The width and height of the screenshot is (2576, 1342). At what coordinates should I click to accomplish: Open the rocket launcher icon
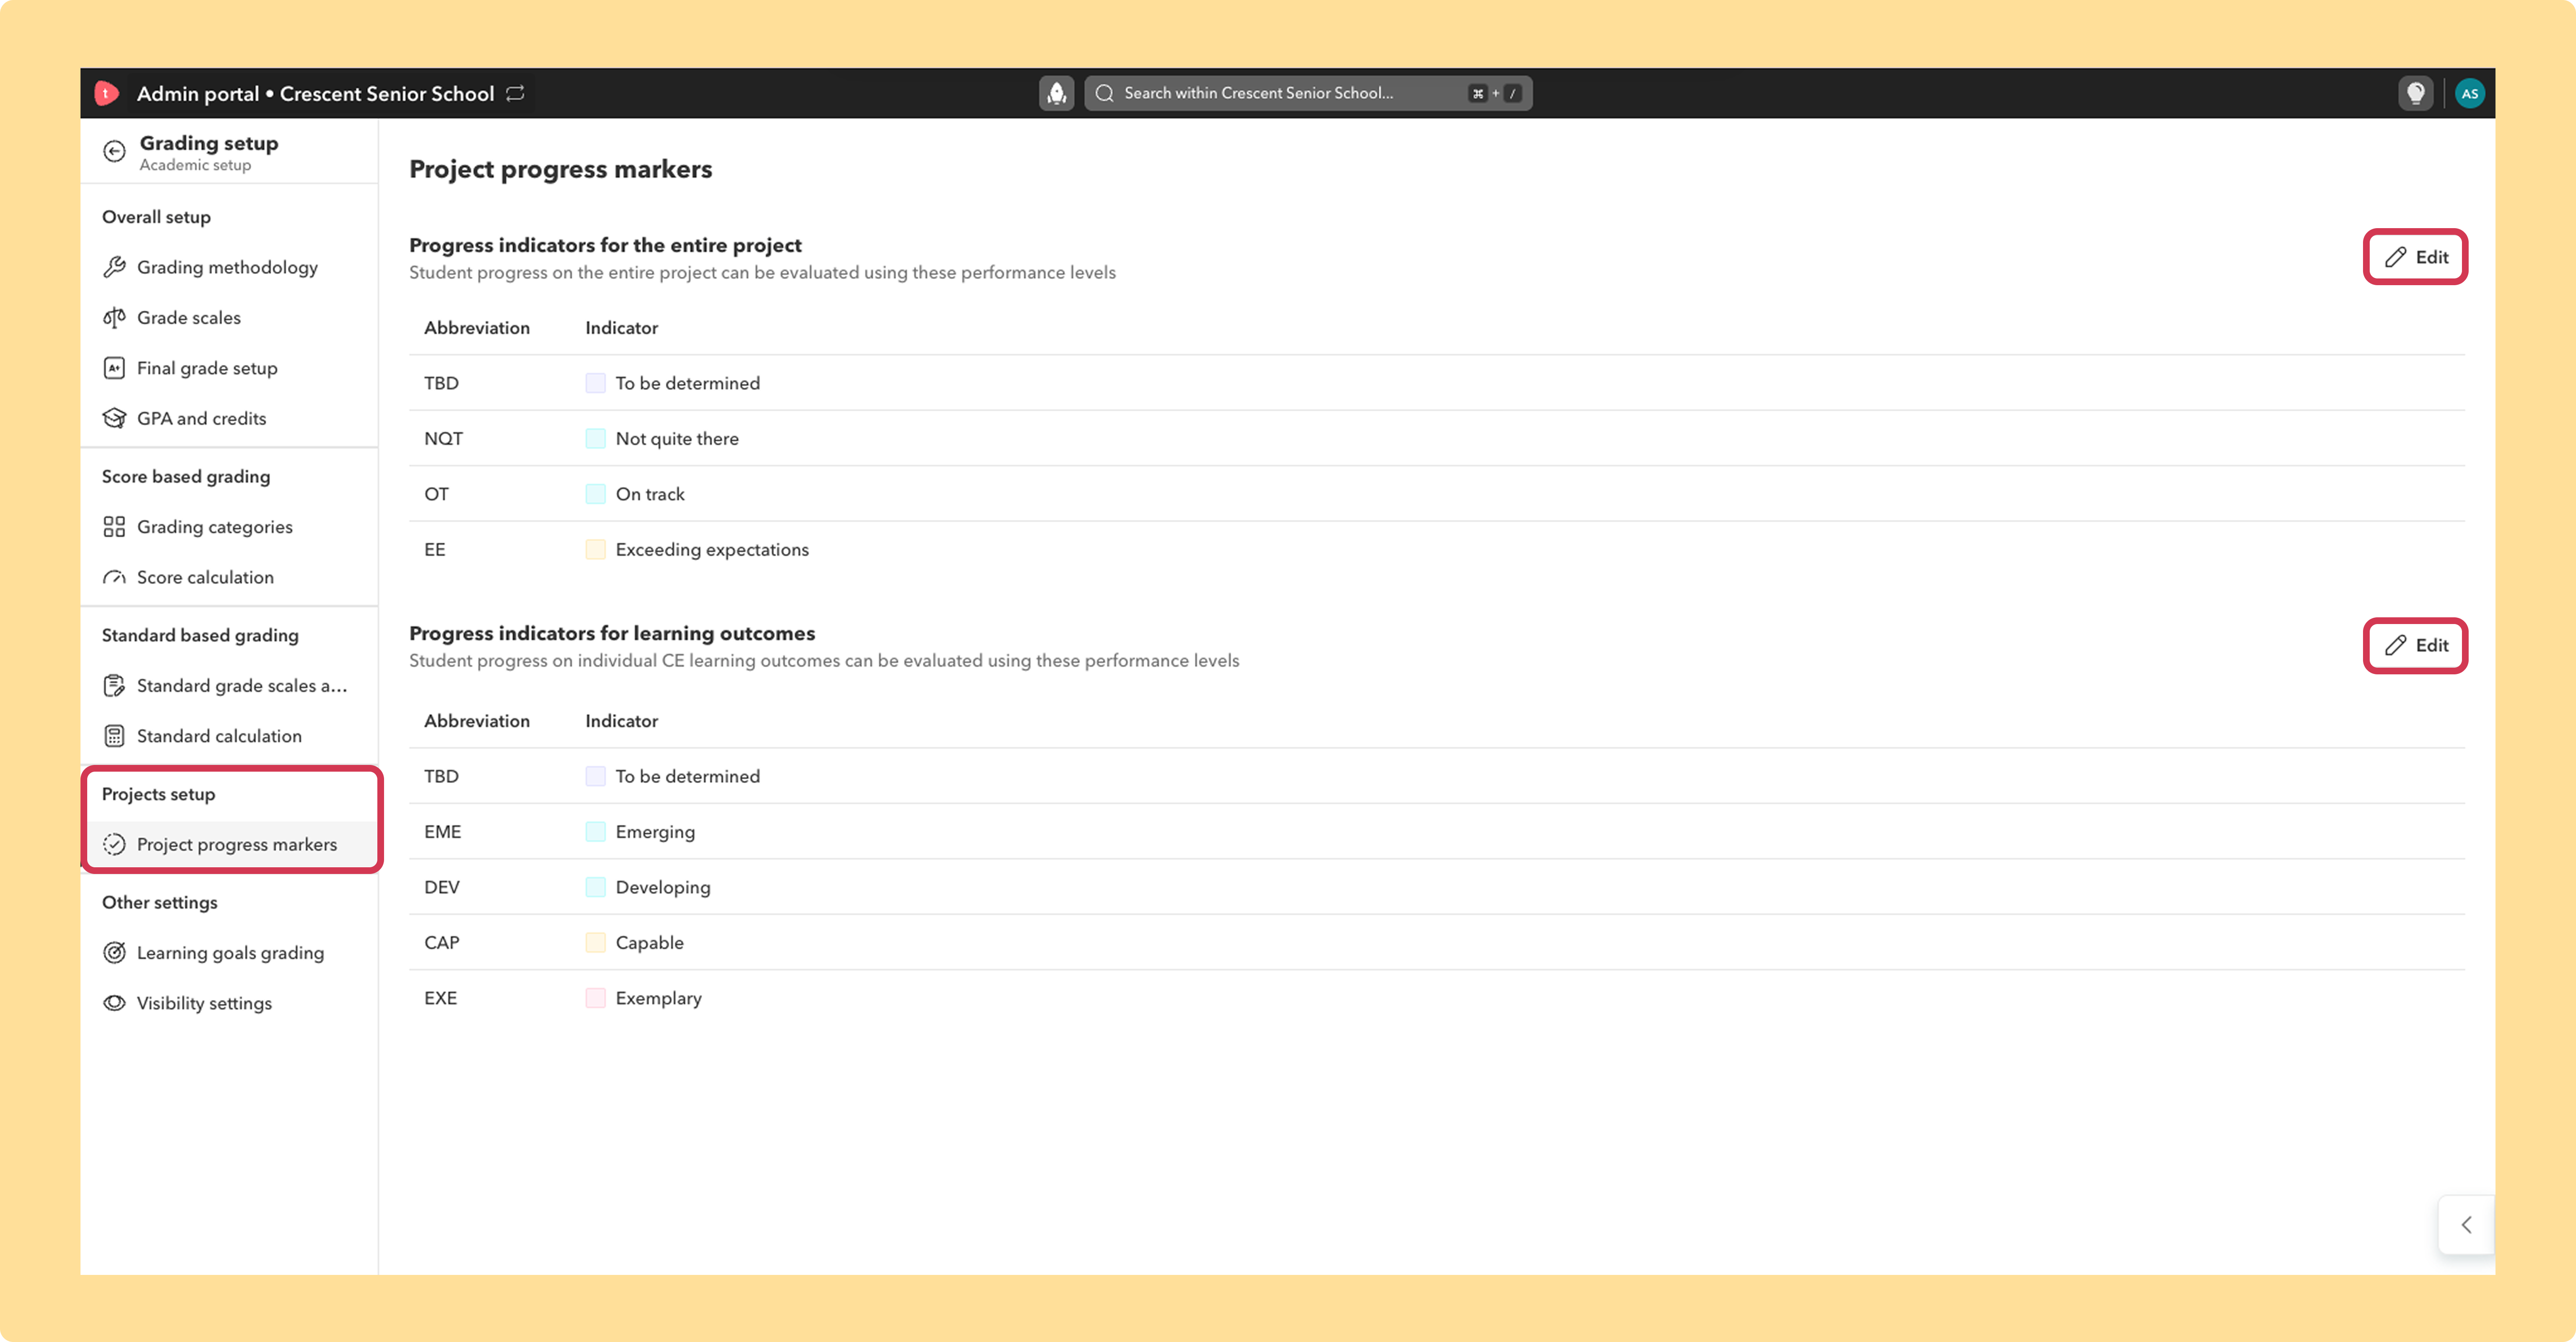[1056, 93]
